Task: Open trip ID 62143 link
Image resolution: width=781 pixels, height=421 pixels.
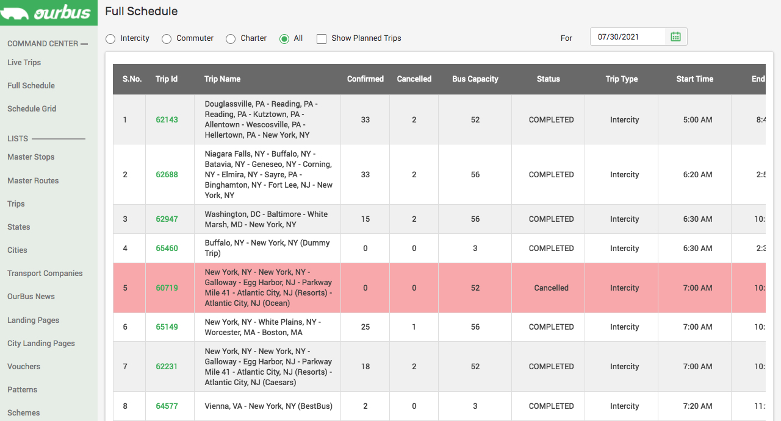Action: [167, 119]
